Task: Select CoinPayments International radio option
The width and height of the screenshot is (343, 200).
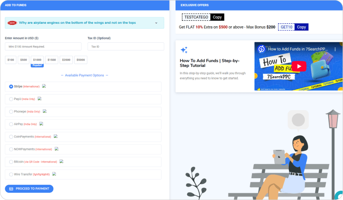Action: (11, 137)
